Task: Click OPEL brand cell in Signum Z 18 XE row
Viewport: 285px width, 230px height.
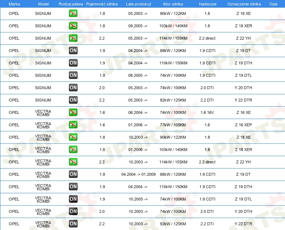Action: (14, 13)
